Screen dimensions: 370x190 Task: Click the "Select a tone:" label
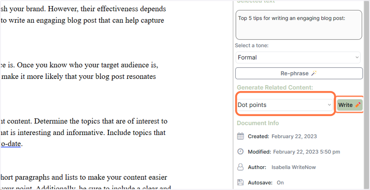pyautogui.click(x=252, y=45)
